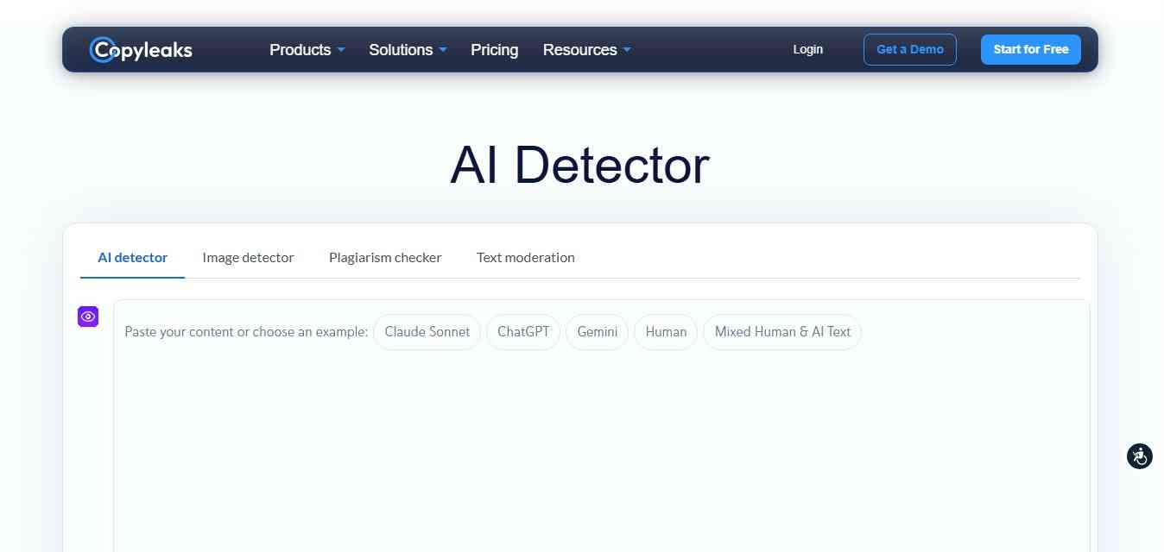This screenshot has width=1164, height=552.
Task: Choose the Gemini example
Action: click(x=597, y=332)
